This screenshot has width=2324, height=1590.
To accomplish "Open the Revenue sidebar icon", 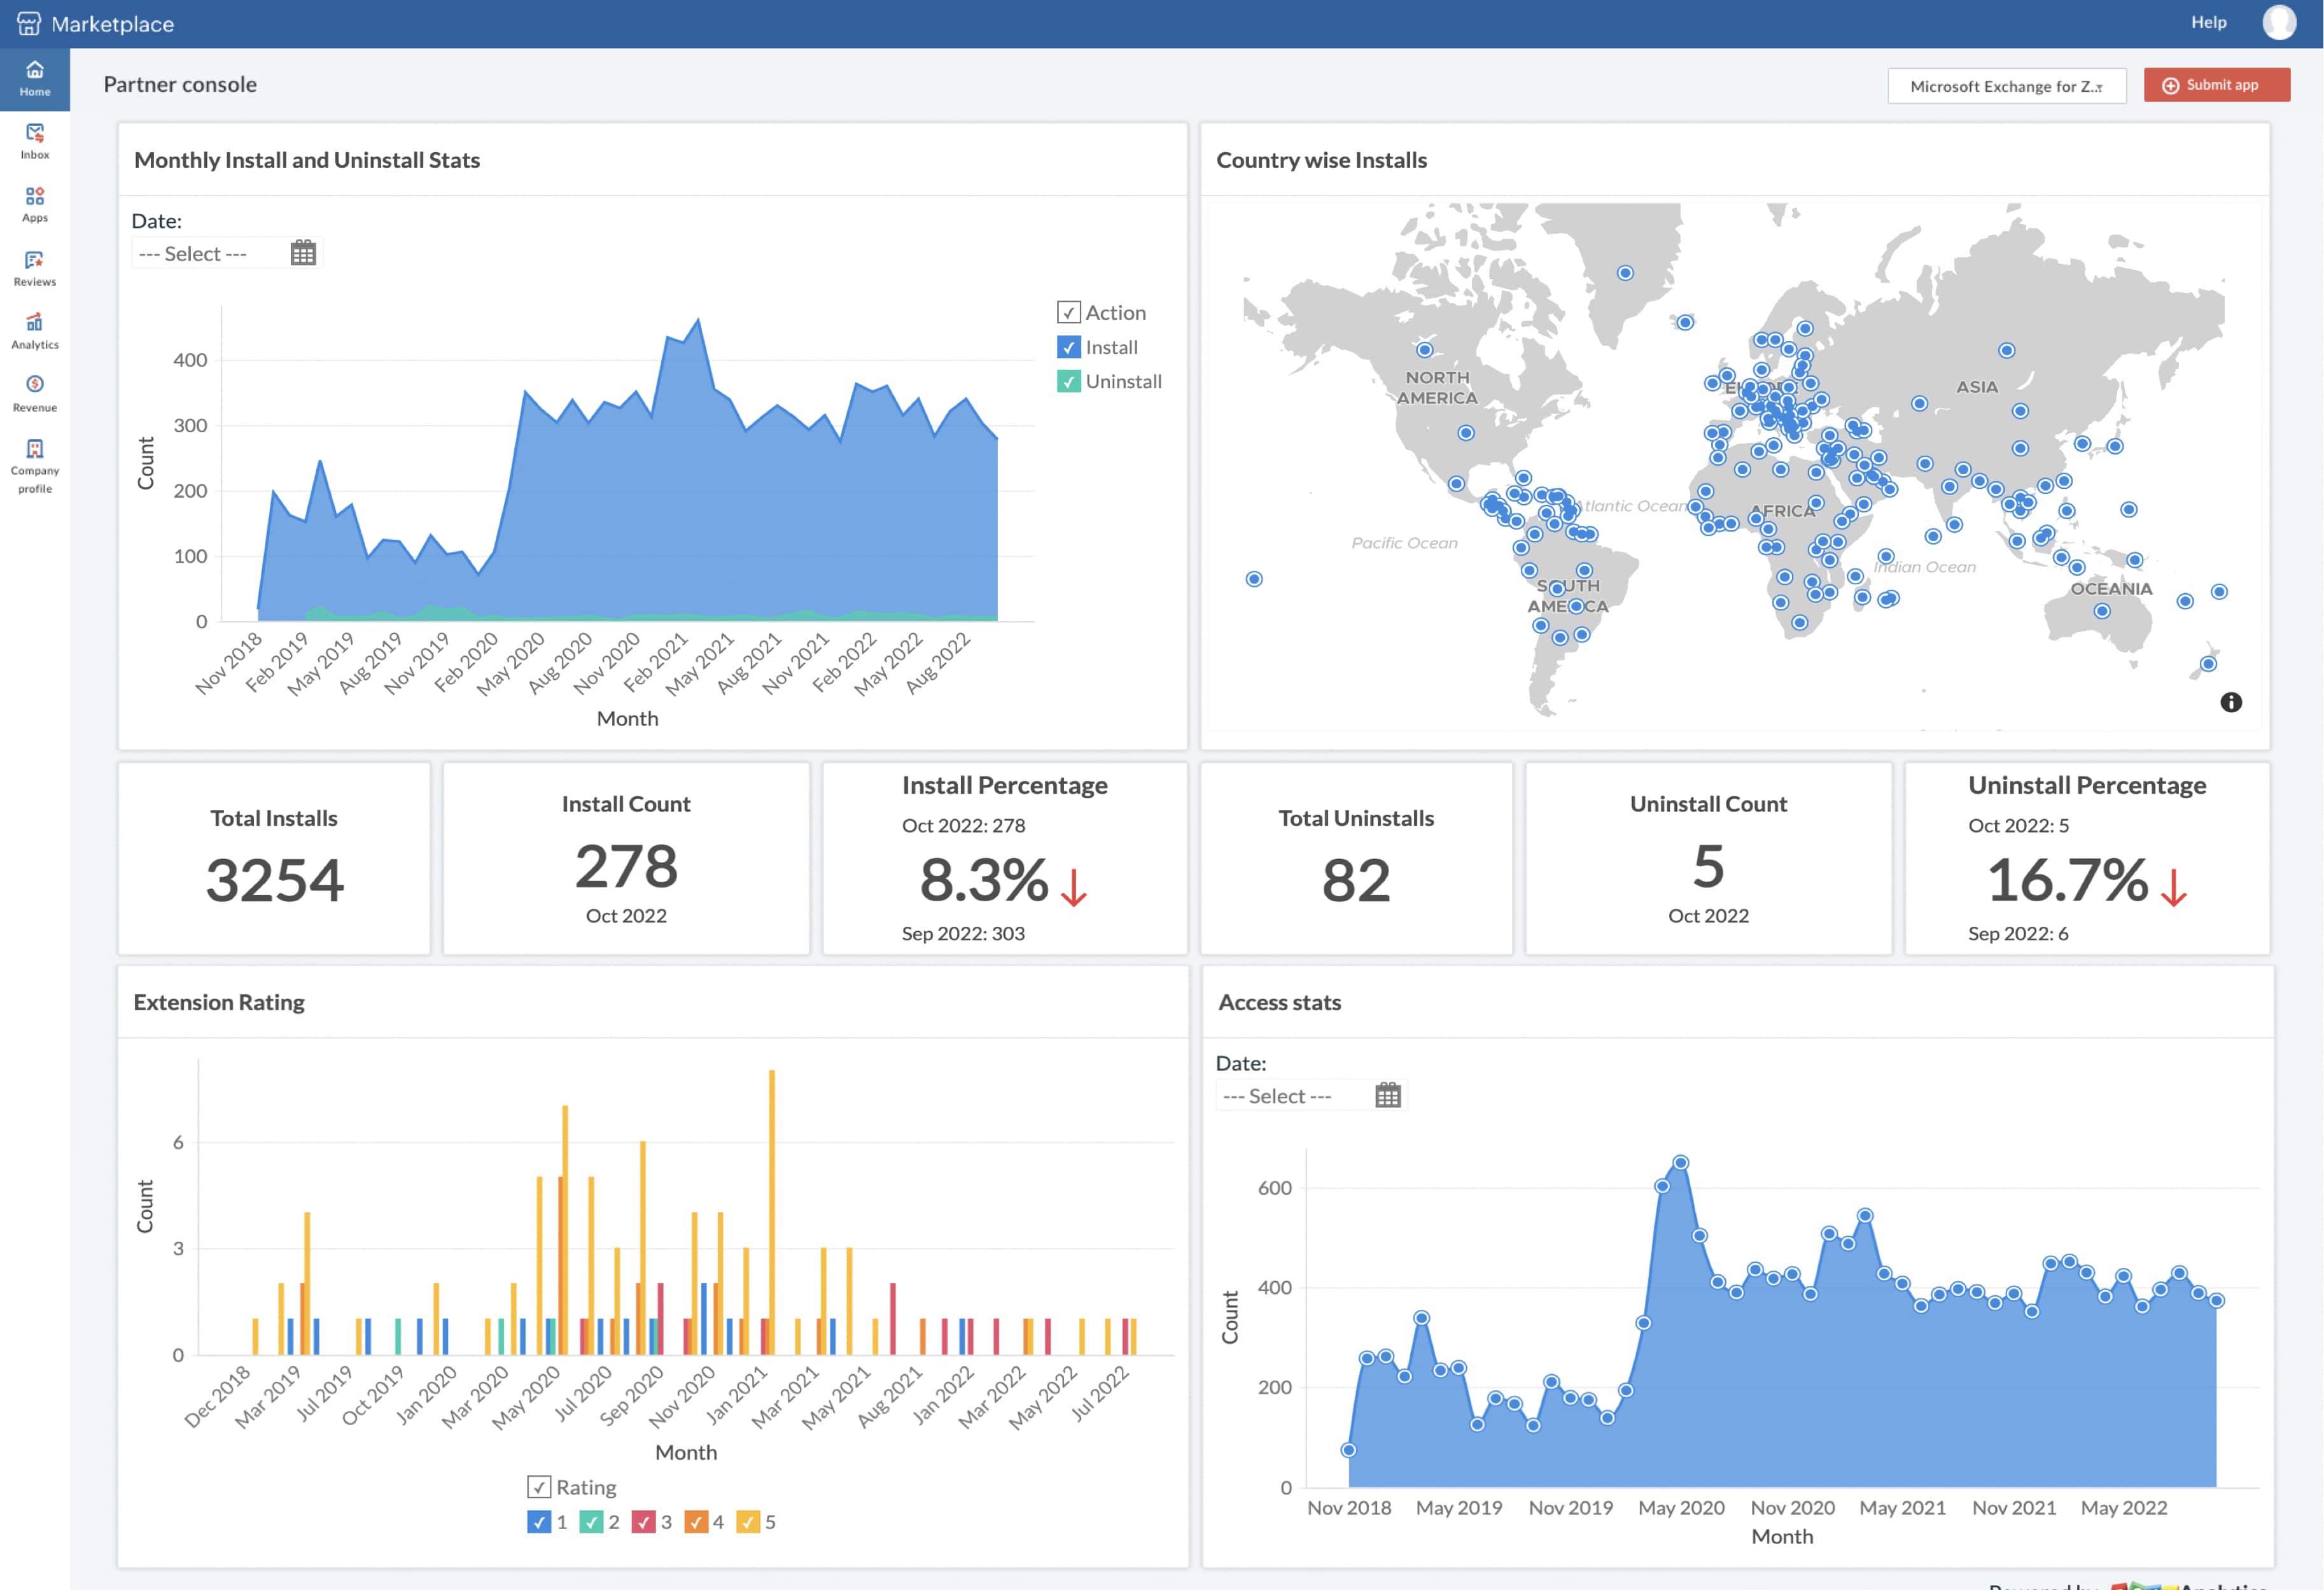I will 34,394.
